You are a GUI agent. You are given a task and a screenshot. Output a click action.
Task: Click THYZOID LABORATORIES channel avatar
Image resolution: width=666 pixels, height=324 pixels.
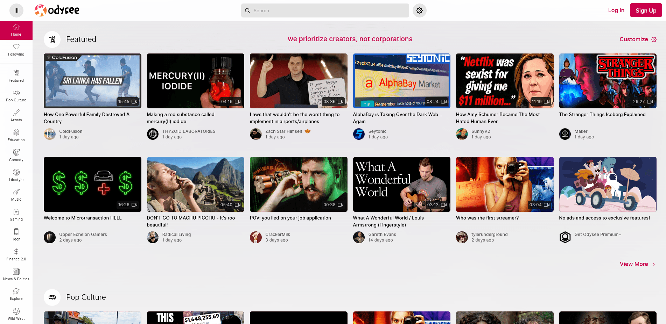tap(153, 134)
